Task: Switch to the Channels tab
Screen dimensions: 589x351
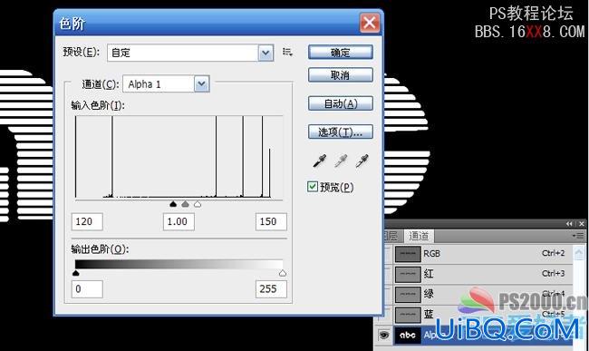Action: [419, 236]
